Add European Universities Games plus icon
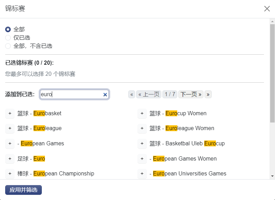 pyautogui.click(x=142, y=174)
